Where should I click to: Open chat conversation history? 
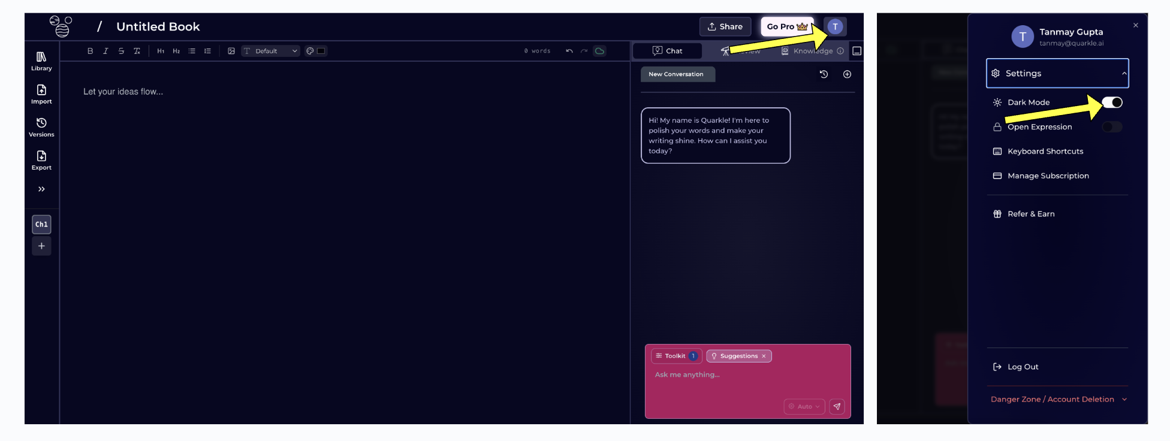pyautogui.click(x=824, y=74)
